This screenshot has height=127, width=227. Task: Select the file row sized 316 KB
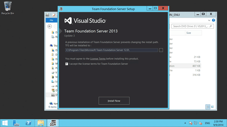coord(185,75)
